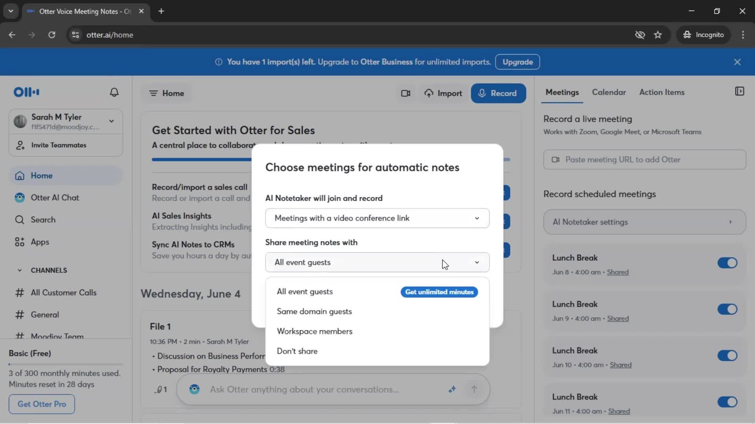
Task: Expand the Sarah M Tyler account dropdown
Action: [x=112, y=121]
